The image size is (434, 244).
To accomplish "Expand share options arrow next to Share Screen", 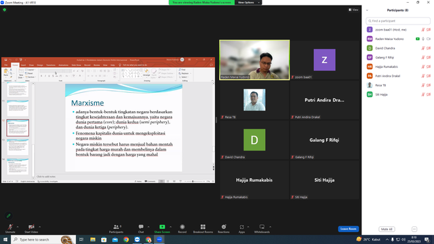I will point(170,227).
